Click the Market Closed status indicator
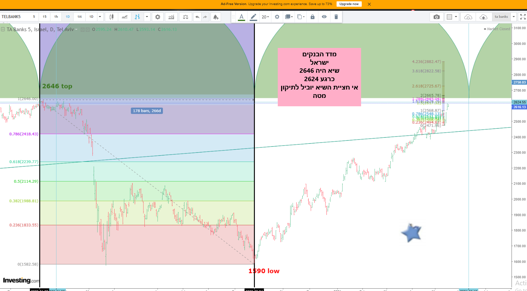 [497, 29]
